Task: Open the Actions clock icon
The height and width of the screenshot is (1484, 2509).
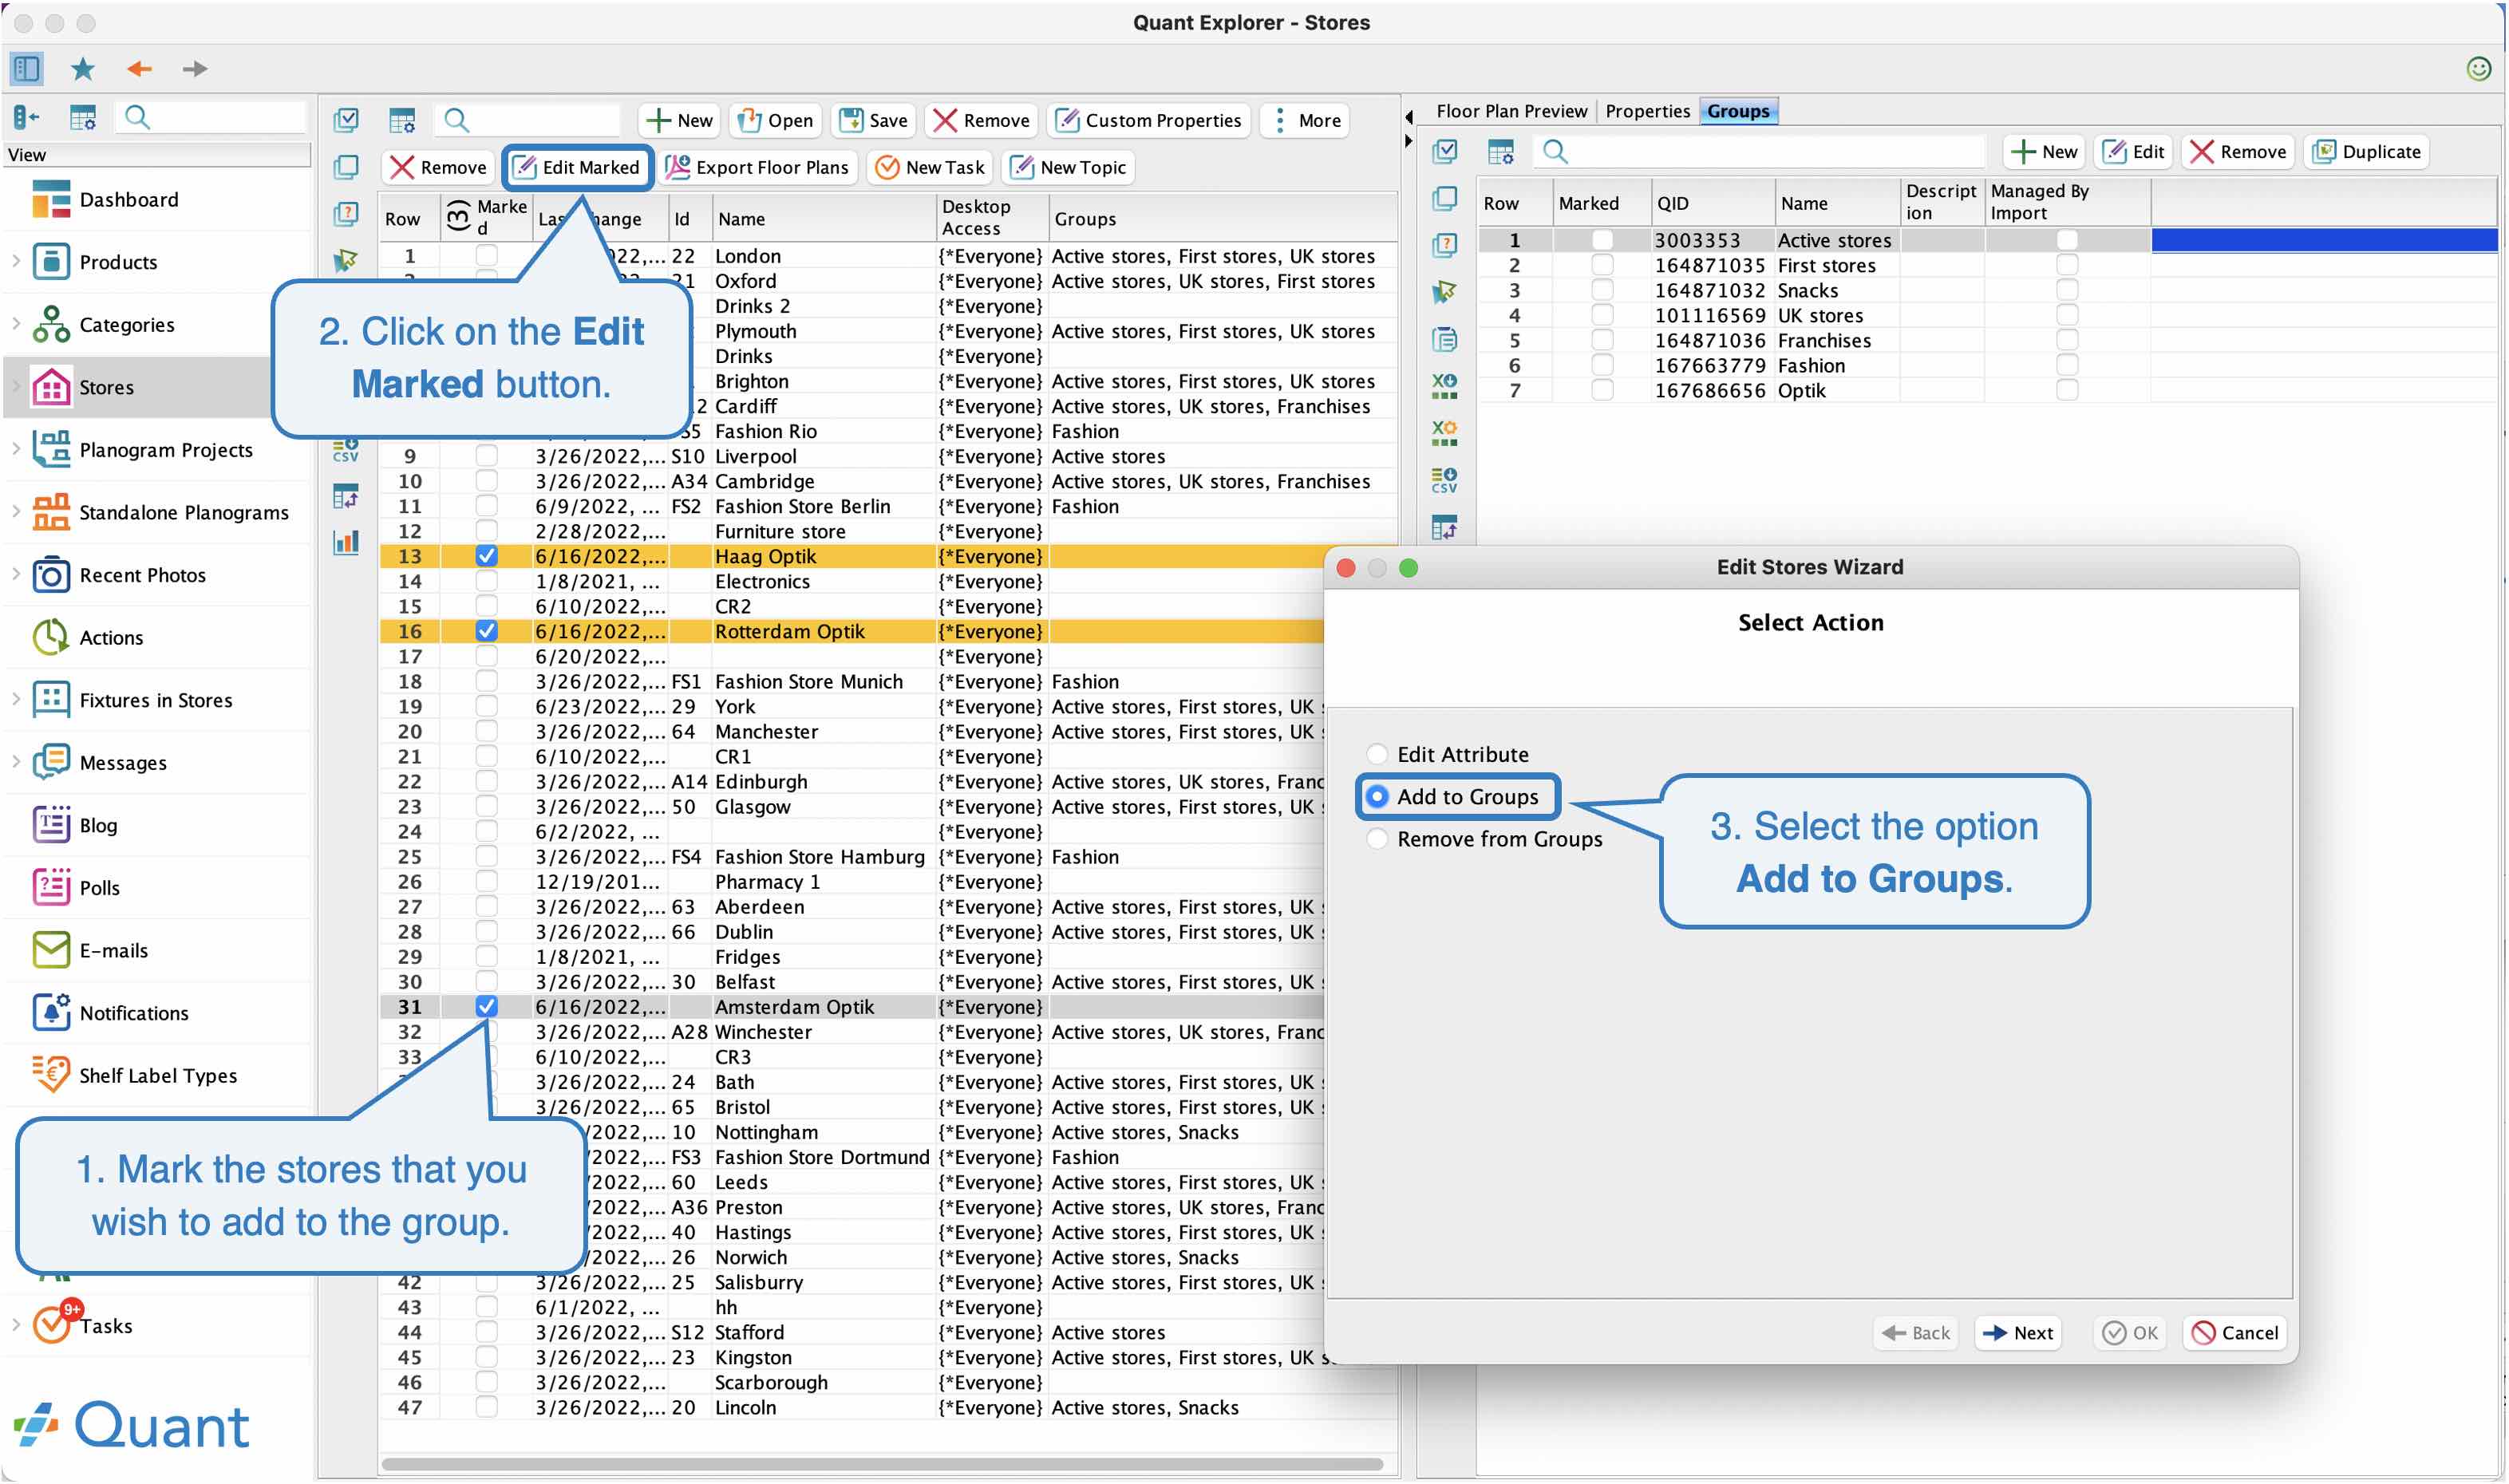Action: point(51,637)
